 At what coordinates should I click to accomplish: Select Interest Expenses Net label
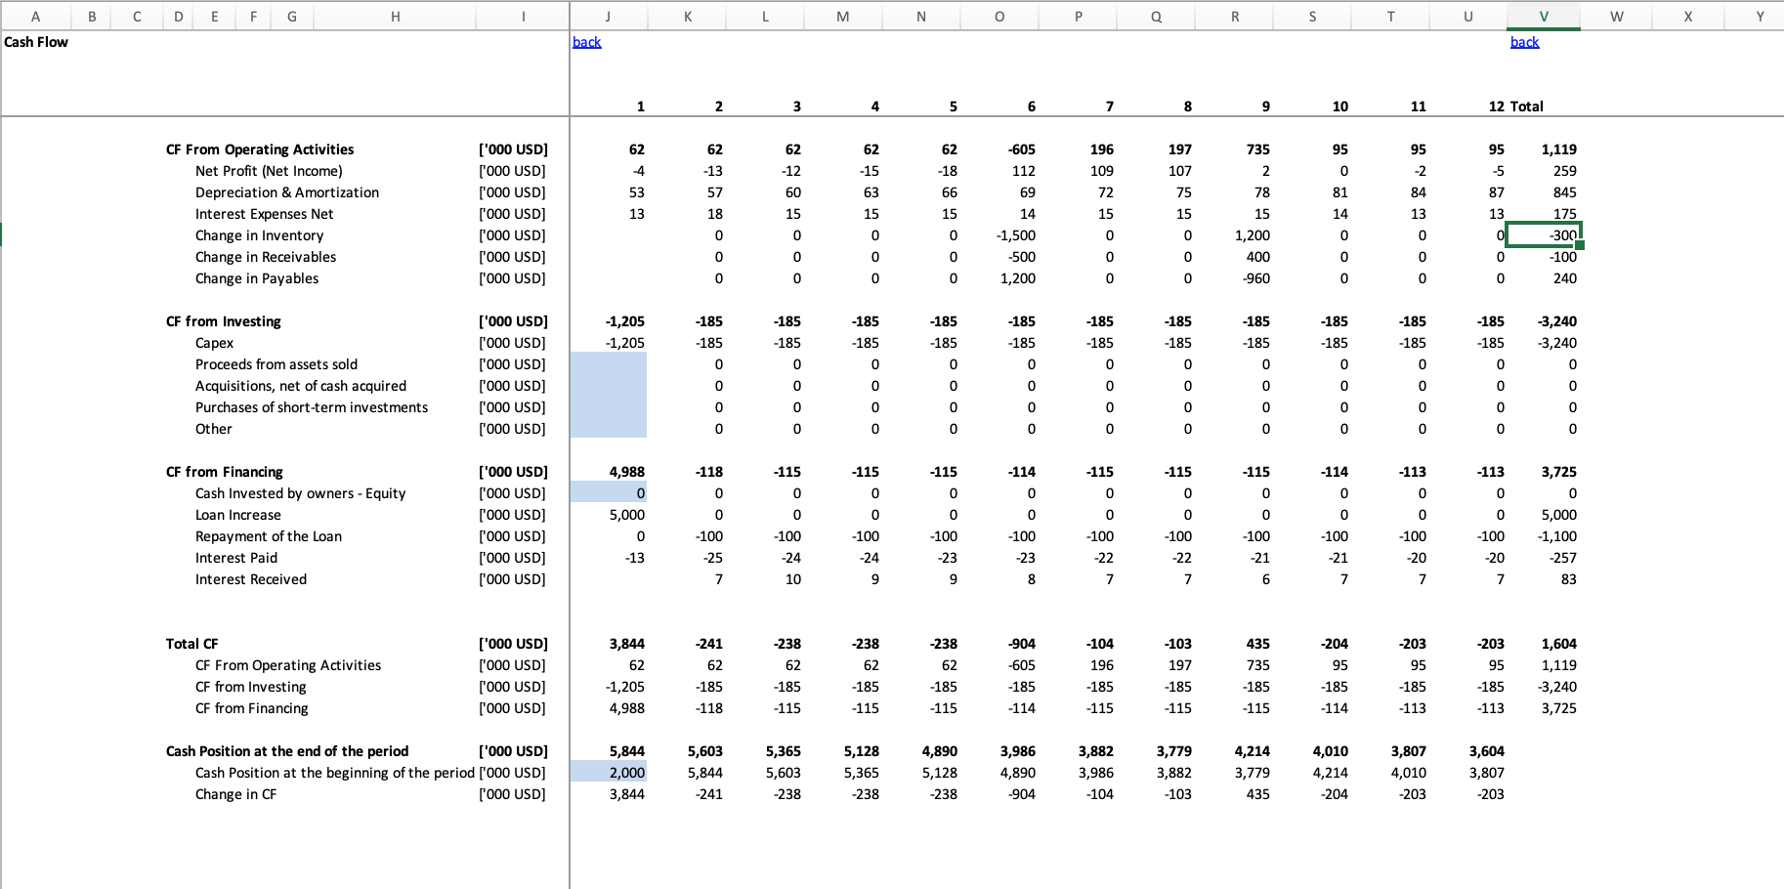click(264, 214)
